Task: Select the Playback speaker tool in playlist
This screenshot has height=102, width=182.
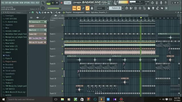Action: click(59, 12)
